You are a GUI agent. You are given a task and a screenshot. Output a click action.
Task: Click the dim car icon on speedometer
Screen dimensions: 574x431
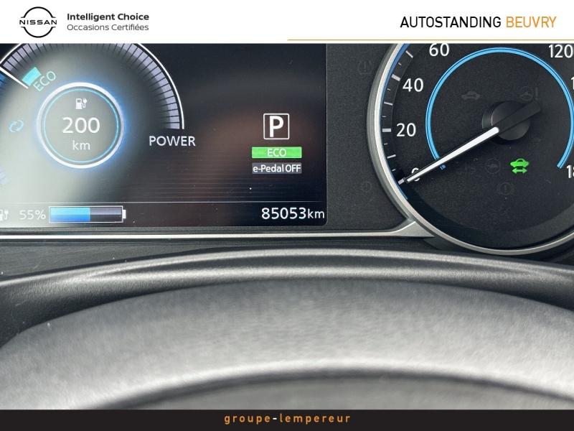[471, 96]
